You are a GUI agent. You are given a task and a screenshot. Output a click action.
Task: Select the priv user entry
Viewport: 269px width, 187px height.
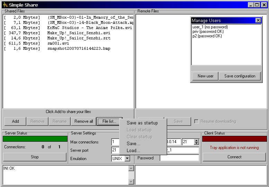pyautogui.click(x=208, y=31)
